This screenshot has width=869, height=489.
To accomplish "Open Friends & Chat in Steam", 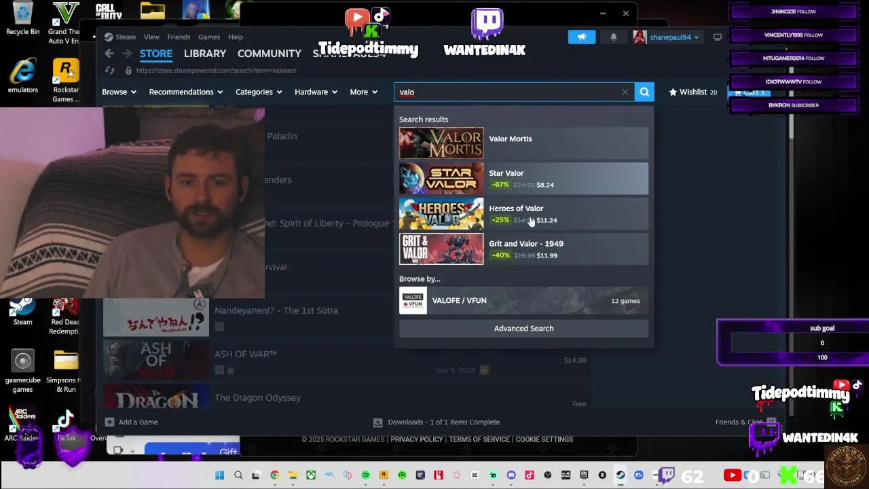I will click(x=745, y=422).
